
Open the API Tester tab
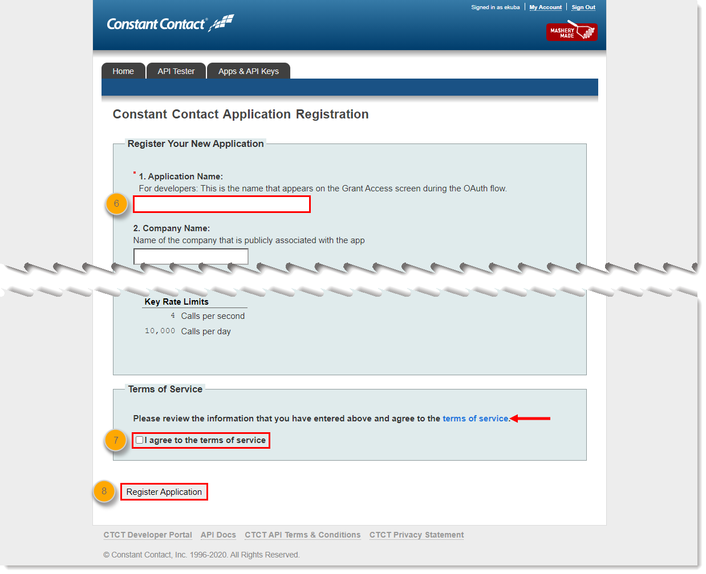(x=176, y=71)
